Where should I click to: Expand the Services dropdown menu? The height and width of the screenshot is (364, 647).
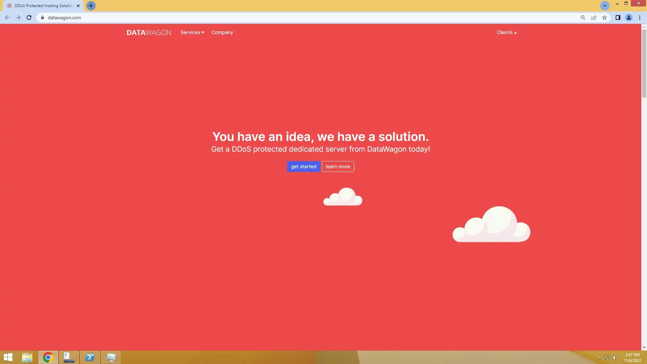pos(192,32)
